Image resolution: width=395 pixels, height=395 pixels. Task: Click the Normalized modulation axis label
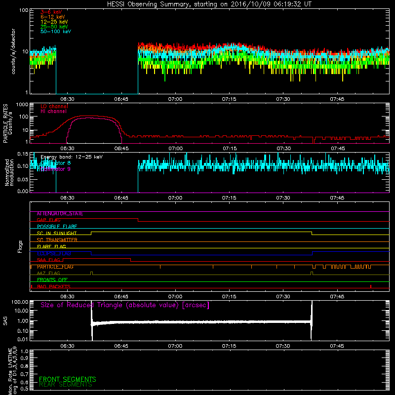tap(9, 172)
